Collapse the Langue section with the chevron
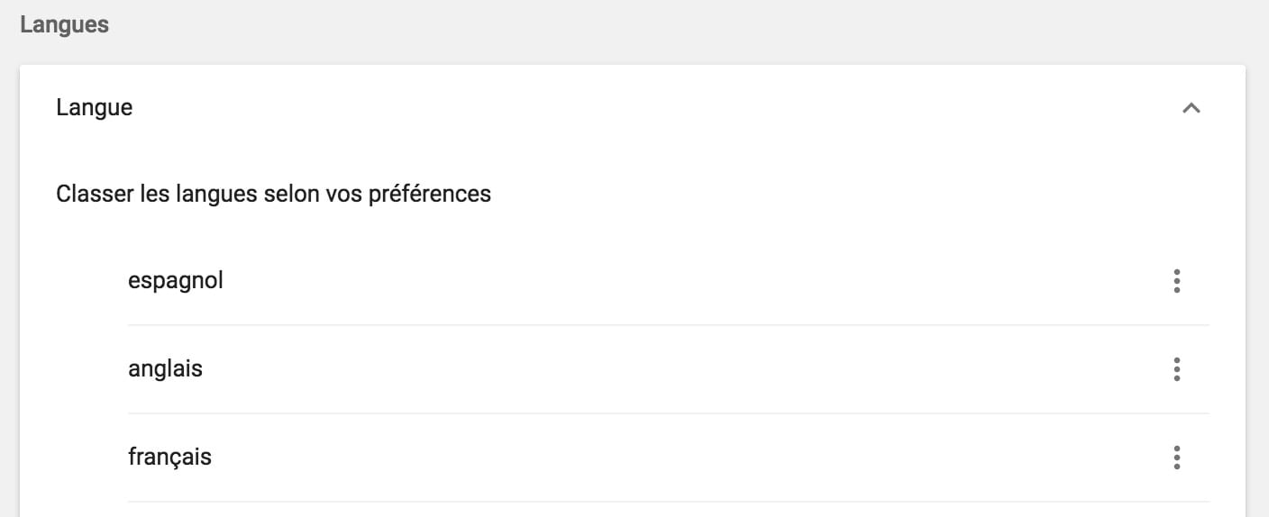This screenshot has height=517, width=1269. [1191, 108]
